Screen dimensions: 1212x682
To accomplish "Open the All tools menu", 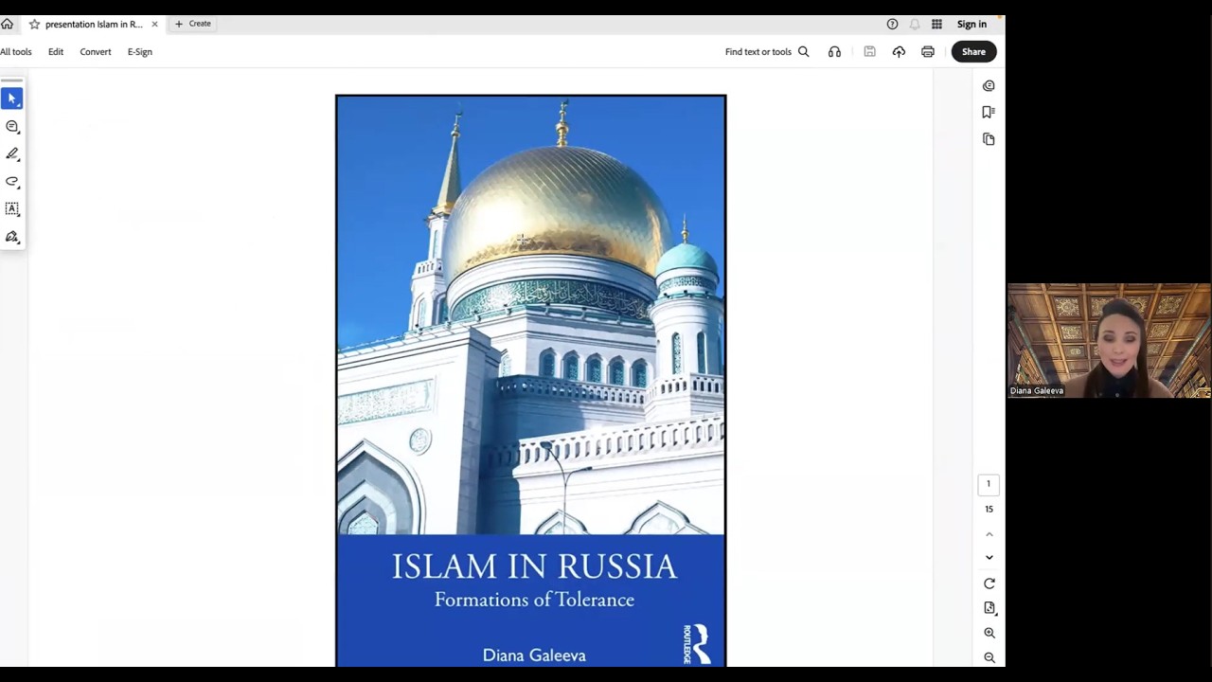I will tap(16, 52).
